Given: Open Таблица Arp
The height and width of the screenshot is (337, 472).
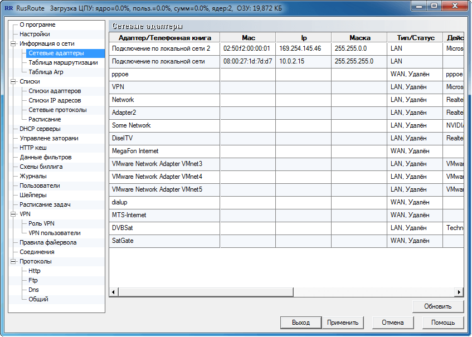Looking at the screenshot, I should click(46, 72).
